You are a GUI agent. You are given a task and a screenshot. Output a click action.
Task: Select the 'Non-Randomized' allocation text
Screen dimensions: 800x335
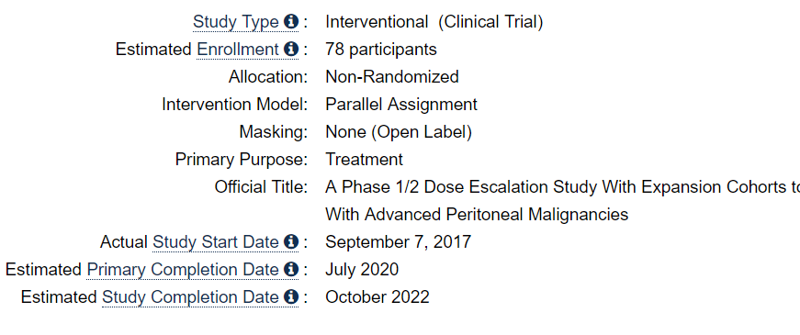(x=392, y=77)
